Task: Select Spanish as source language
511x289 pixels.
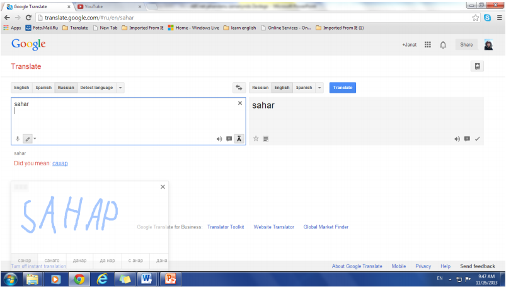Action: 43,88
